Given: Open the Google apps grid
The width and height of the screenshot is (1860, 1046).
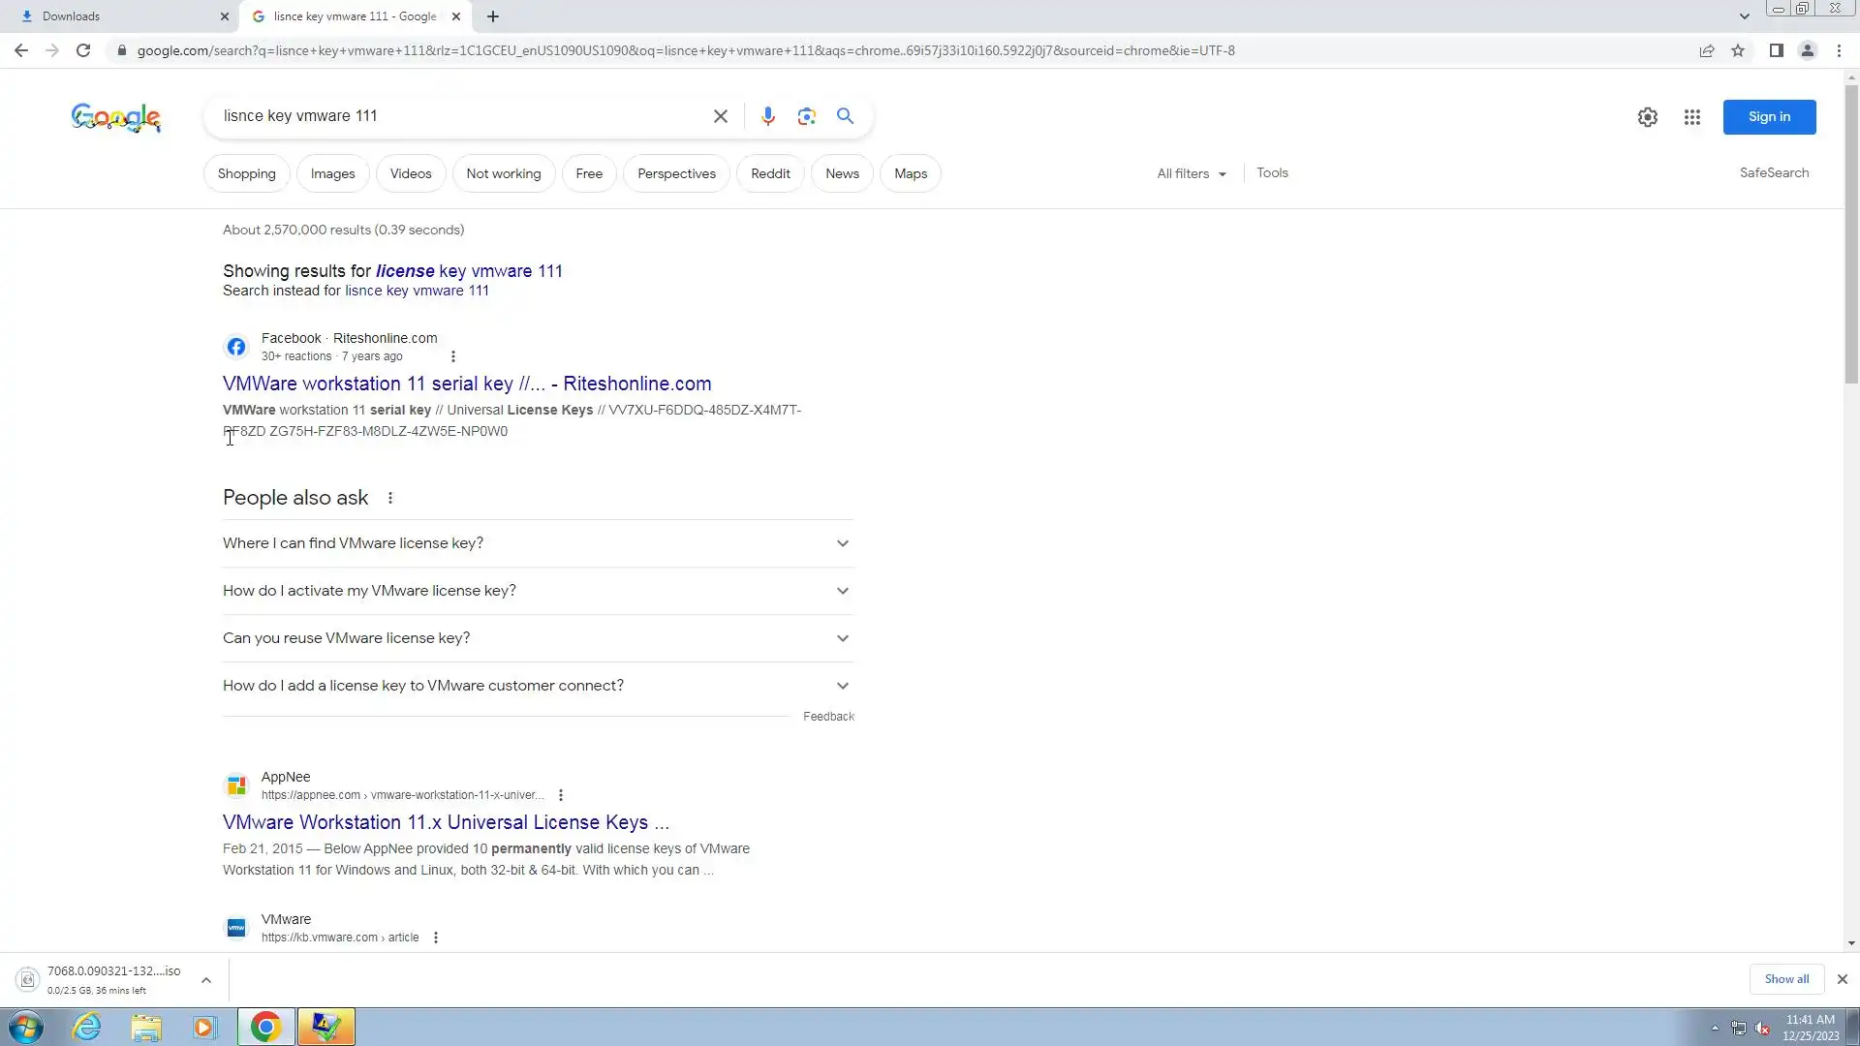Looking at the screenshot, I should tap(1691, 117).
